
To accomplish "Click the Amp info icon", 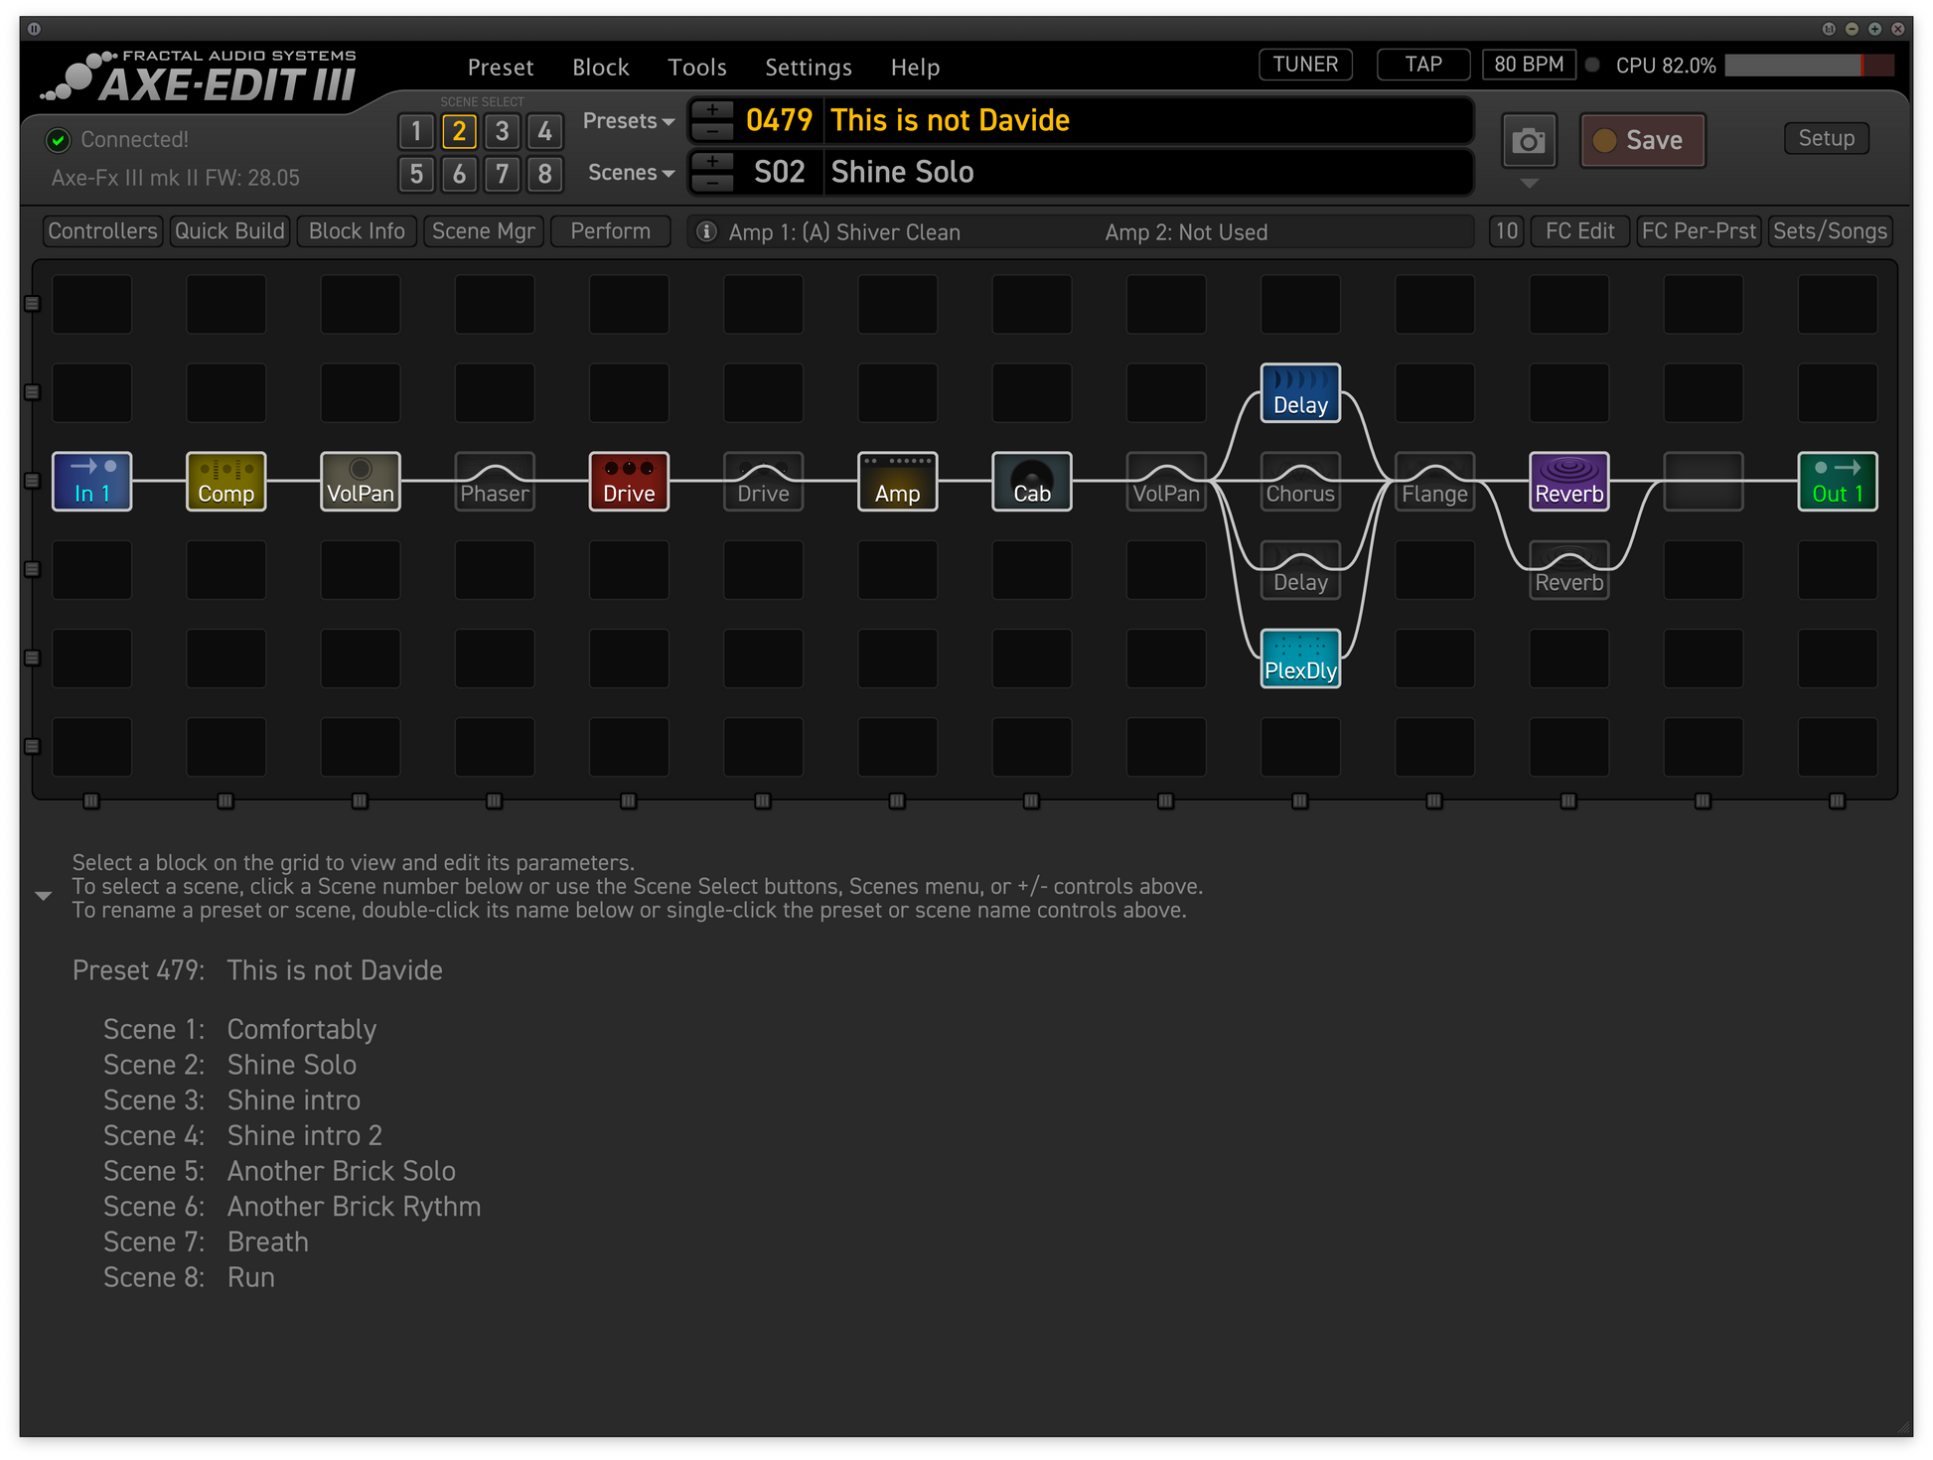I will point(706,231).
